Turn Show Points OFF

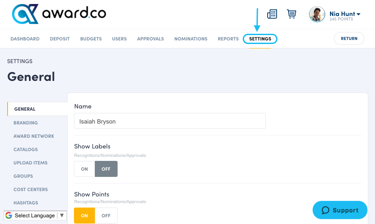[x=106, y=216]
